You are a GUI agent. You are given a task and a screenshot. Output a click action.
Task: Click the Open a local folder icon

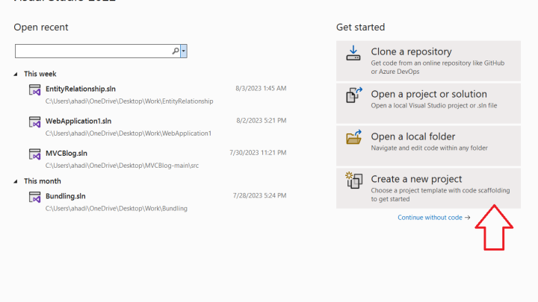353,137
